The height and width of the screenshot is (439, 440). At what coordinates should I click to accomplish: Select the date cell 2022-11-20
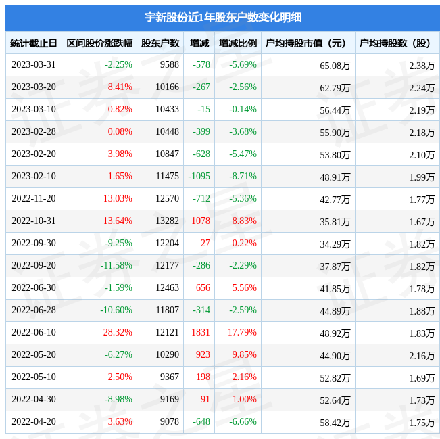click(34, 199)
